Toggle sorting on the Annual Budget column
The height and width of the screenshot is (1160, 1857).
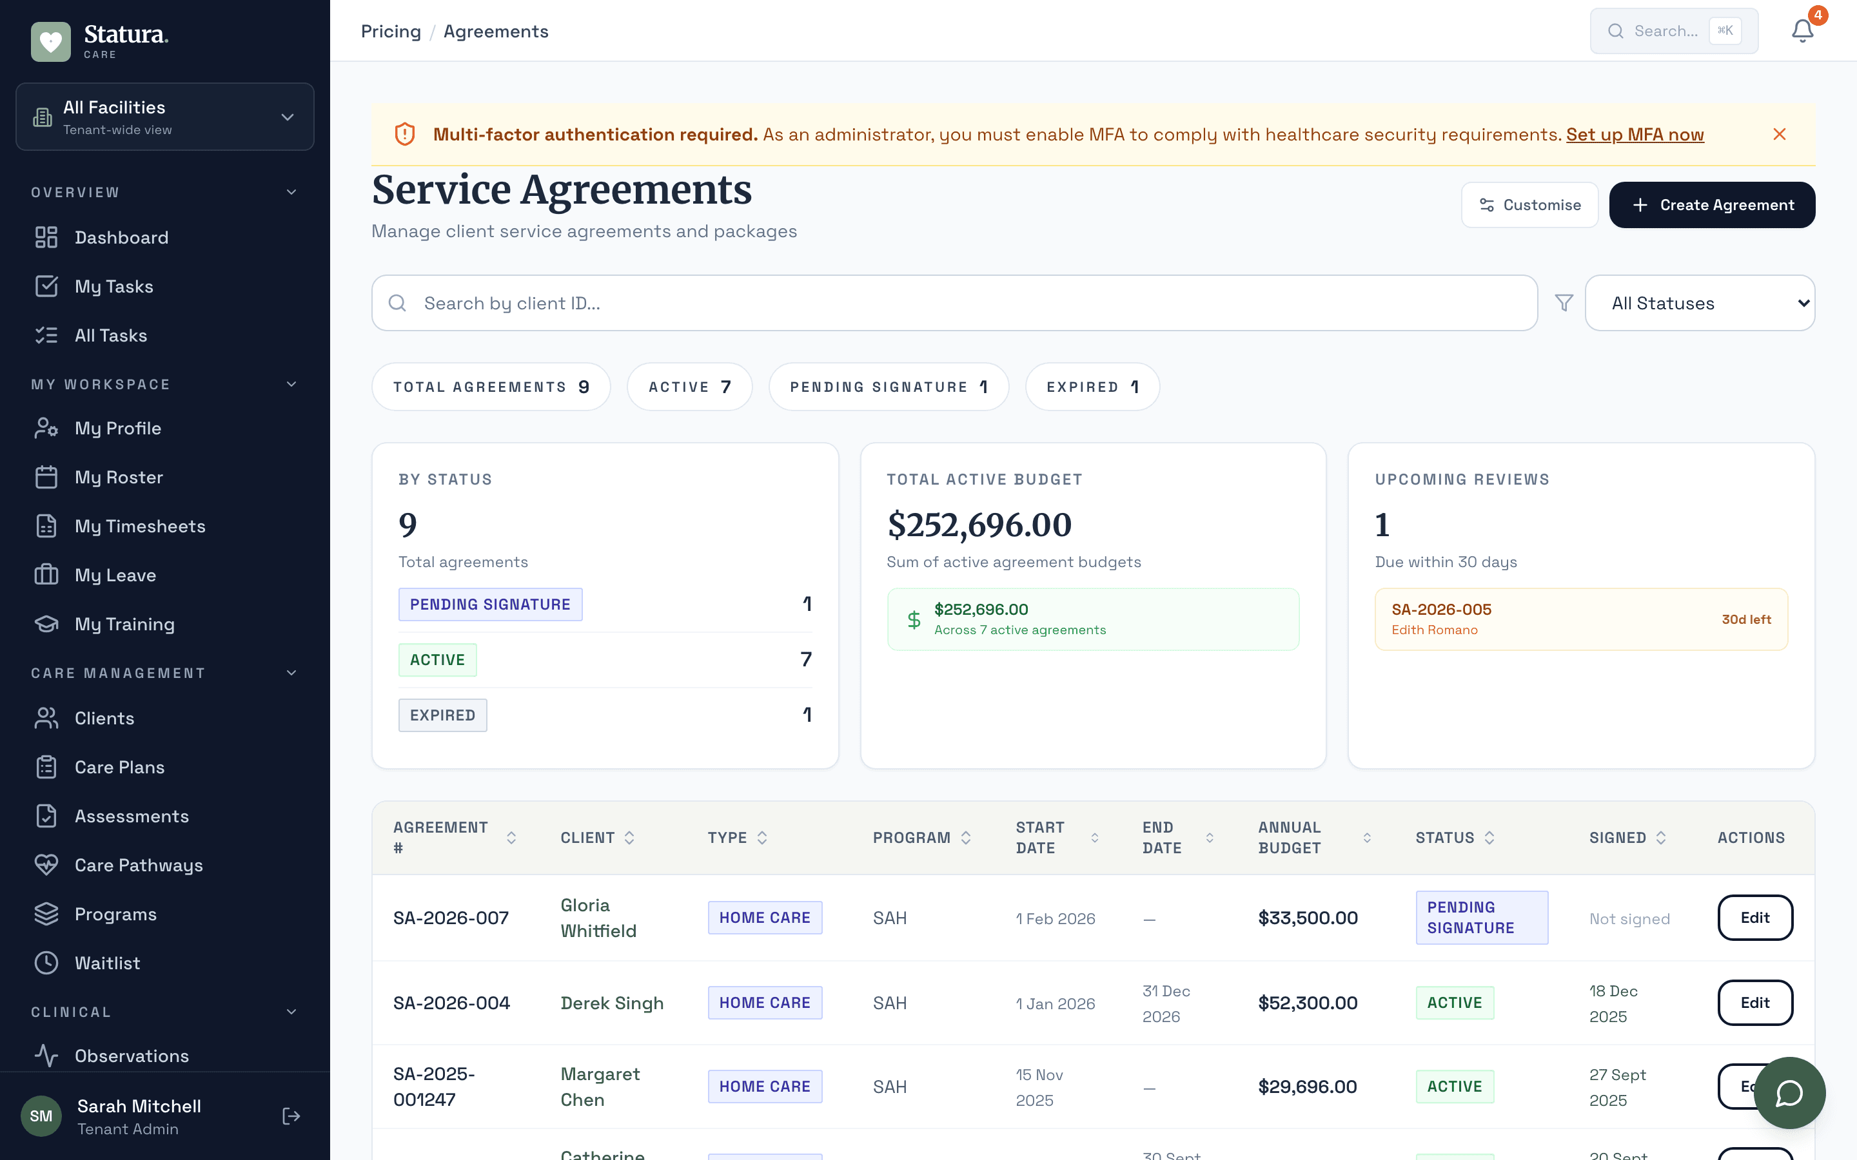pyautogui.click(x=1368, y=837)
